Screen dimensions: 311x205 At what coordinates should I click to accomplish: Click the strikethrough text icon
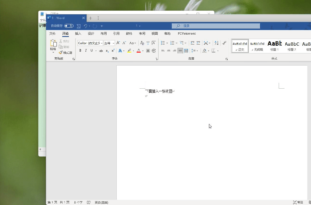point(101,51)
